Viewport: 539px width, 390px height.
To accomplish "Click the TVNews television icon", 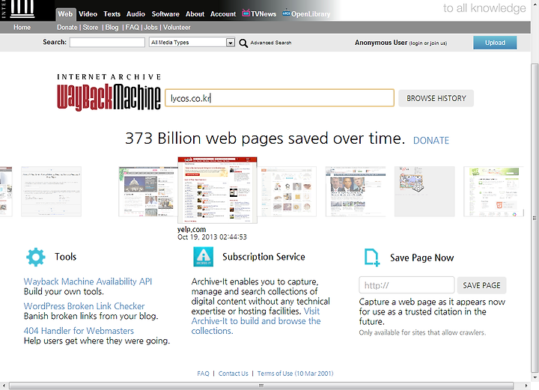I will point(246,13).
